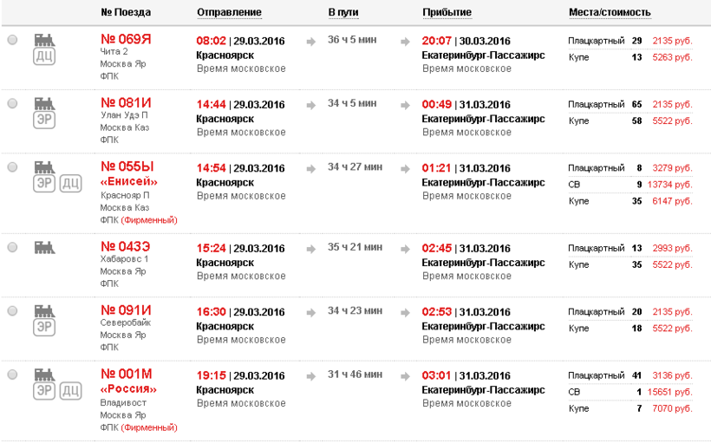
Task: Click the ЭР badge for train 055Ы
Action: click(x=44, y=183)
